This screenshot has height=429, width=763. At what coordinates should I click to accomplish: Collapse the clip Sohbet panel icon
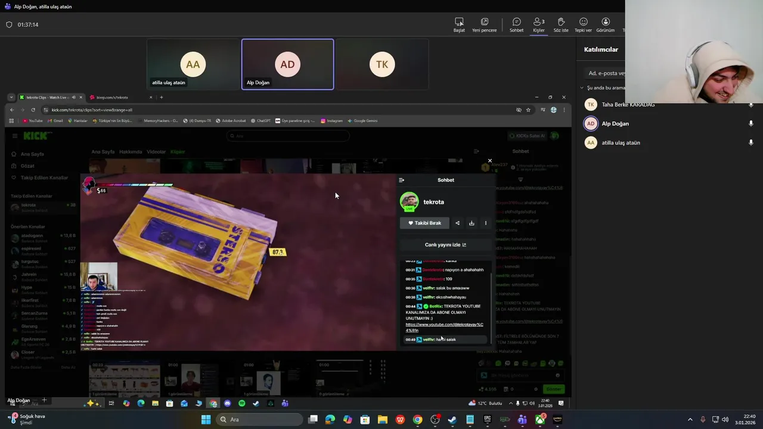(x=402, y=180)
